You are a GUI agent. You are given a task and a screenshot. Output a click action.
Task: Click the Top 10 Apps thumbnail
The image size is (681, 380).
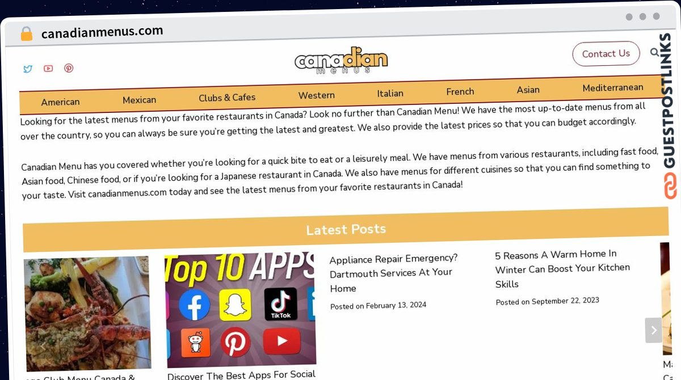tap(241, 309)
